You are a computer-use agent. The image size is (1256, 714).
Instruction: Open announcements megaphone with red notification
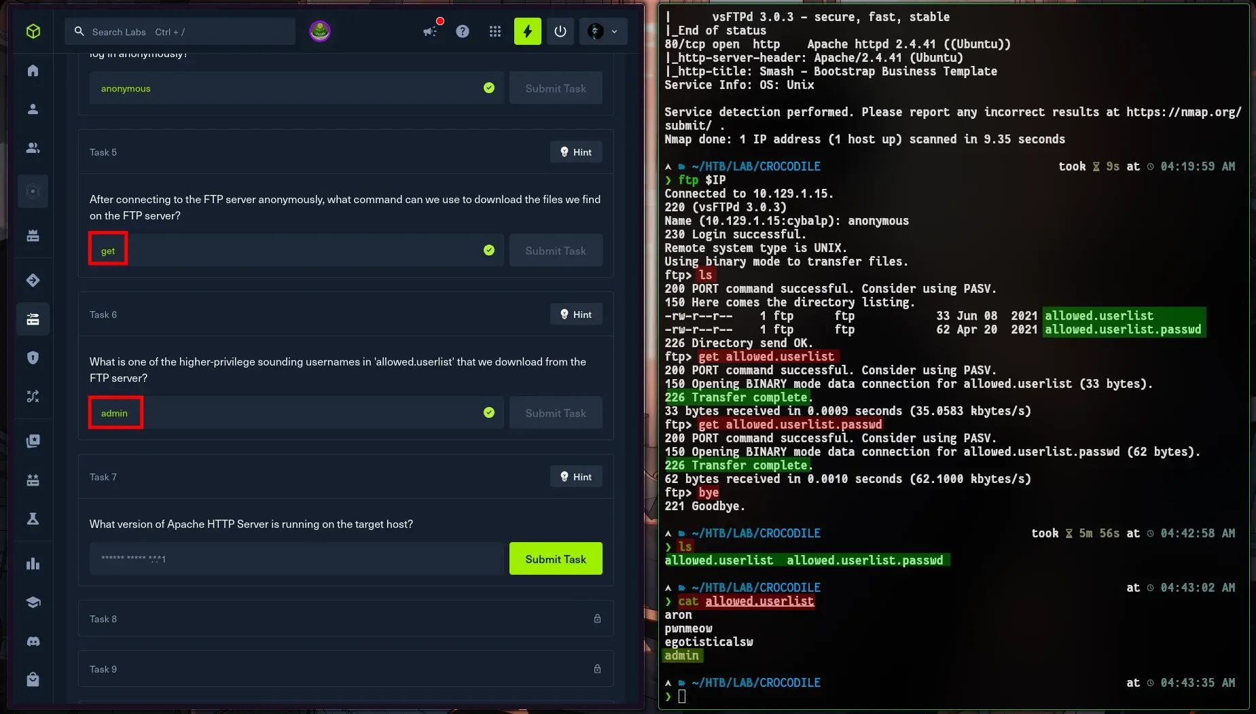coord(431,31)
